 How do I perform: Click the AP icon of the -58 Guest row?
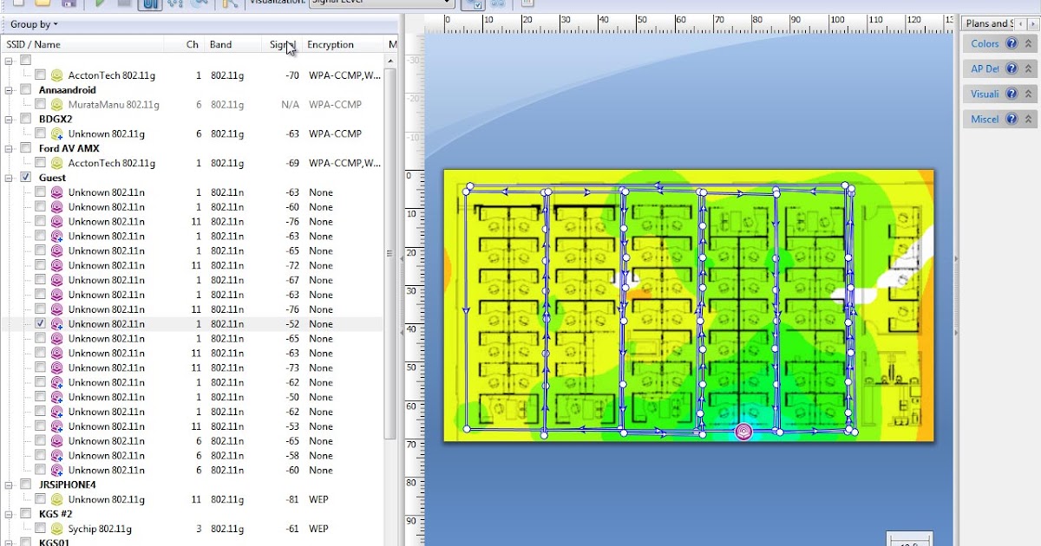click(57, 456)
